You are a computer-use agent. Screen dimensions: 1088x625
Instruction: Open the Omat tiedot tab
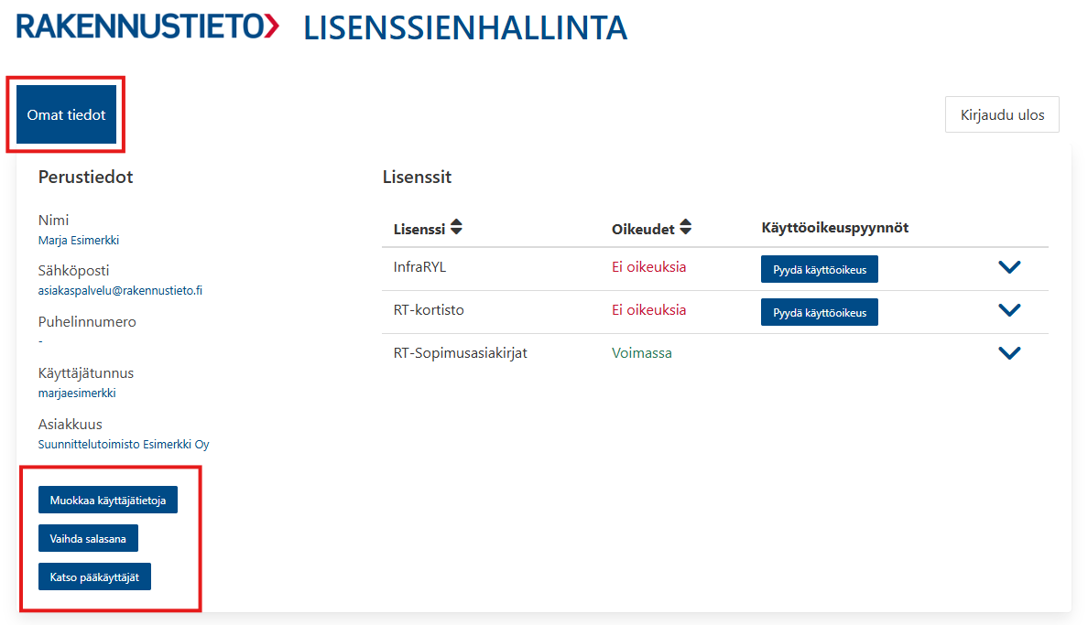[66, 114]
